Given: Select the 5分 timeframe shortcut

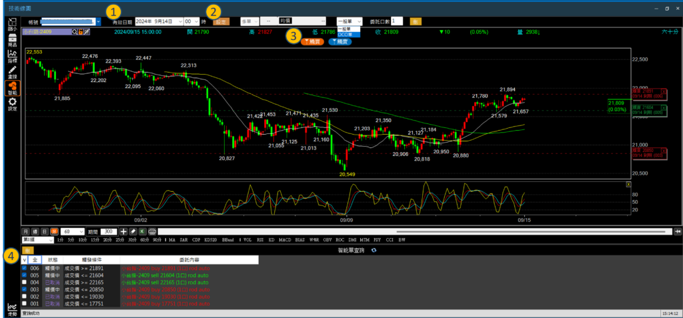Looking at the screenshot, I should (x=71, y=241).
